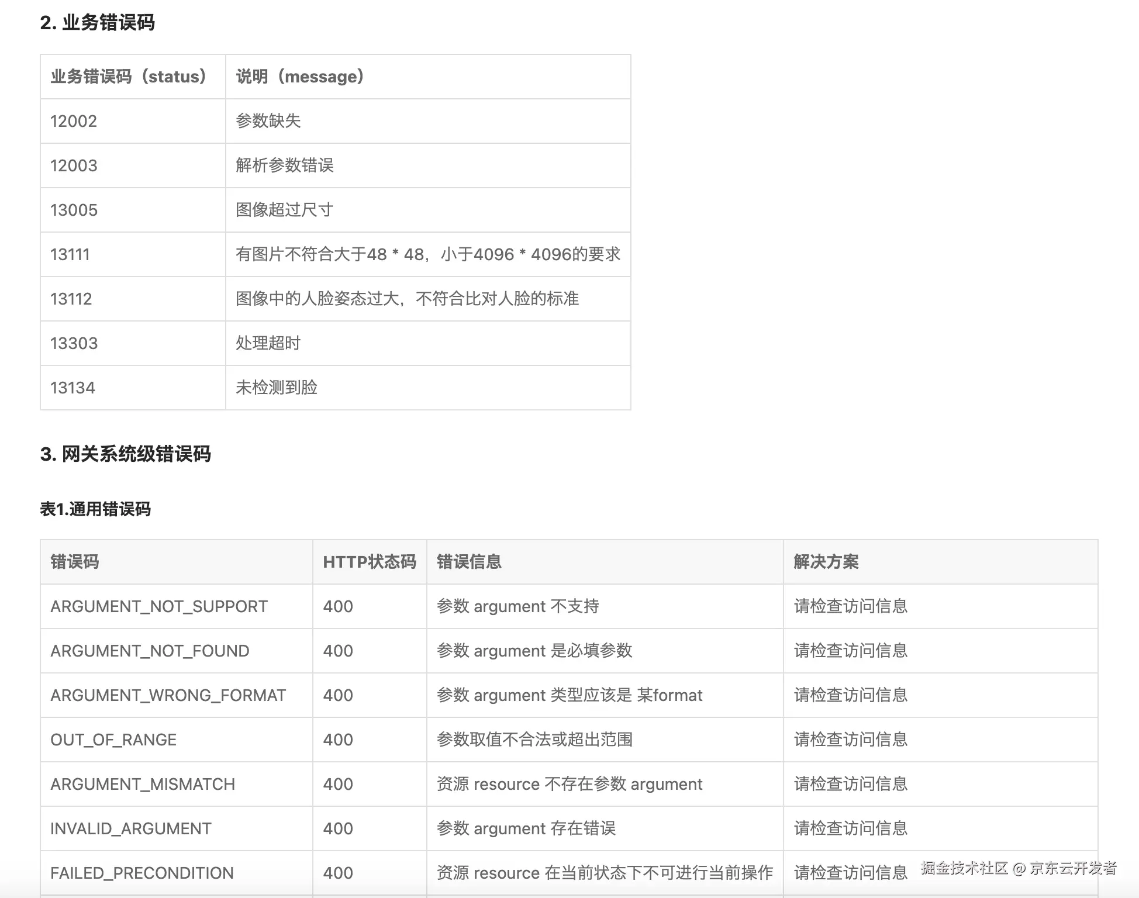Image resolution: width=1139 pixels, height=898 pixels.
Task: Click the 处理超时 message cell
Action: pyautogui.click(x=268, y=343)
